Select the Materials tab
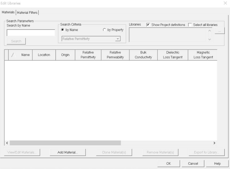Image resolution: width=230 pixels, height=169 pixels. (x=8, y=12)
